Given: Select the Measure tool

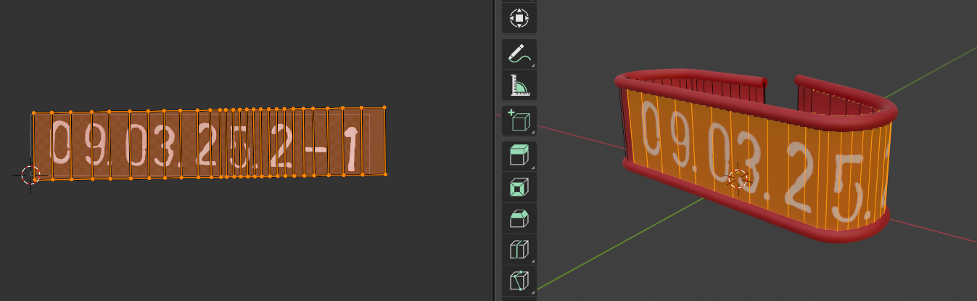Looking at the screenshot, I should (519, 86).
